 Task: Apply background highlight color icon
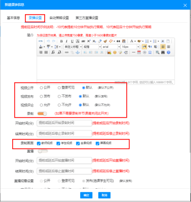coord(140,41)
